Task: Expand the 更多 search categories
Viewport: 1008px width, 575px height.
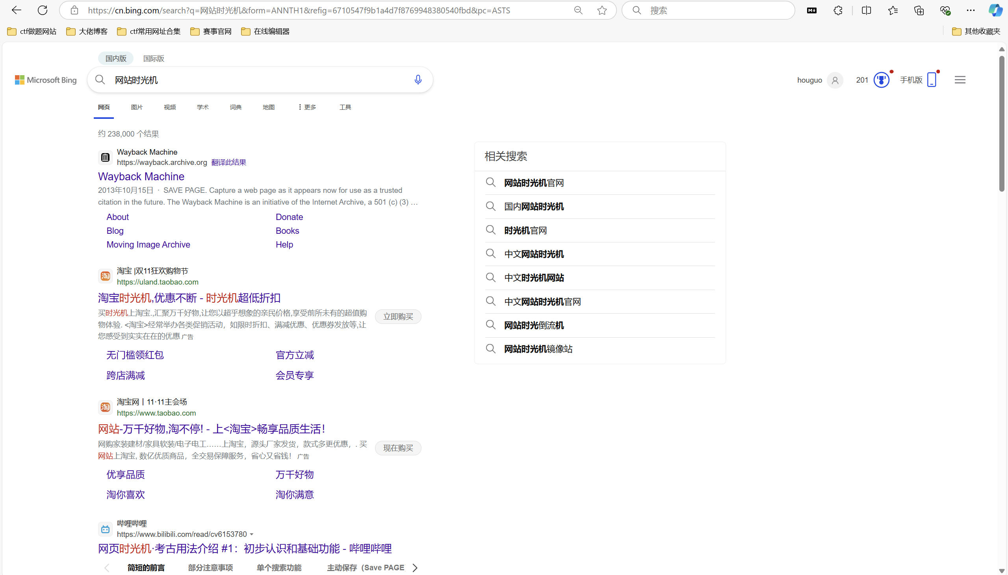Action: tap(307, 107)
